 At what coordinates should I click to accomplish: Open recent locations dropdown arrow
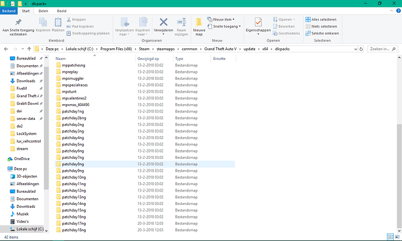[x=23, y=49]
